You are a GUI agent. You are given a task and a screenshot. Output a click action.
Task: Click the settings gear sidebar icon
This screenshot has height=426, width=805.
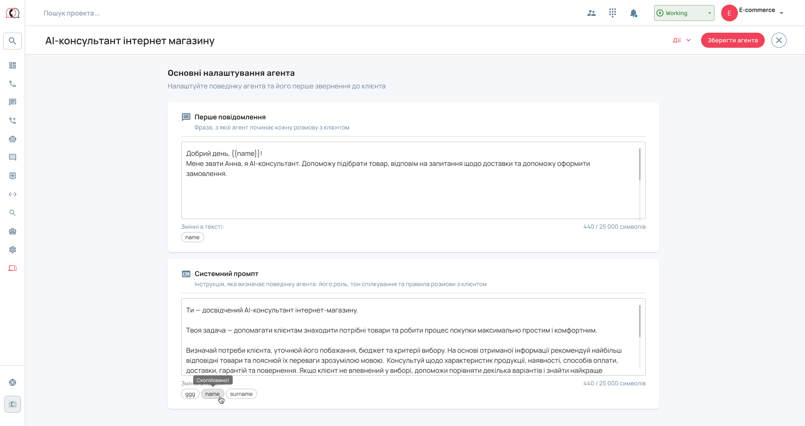pos(13,250)
